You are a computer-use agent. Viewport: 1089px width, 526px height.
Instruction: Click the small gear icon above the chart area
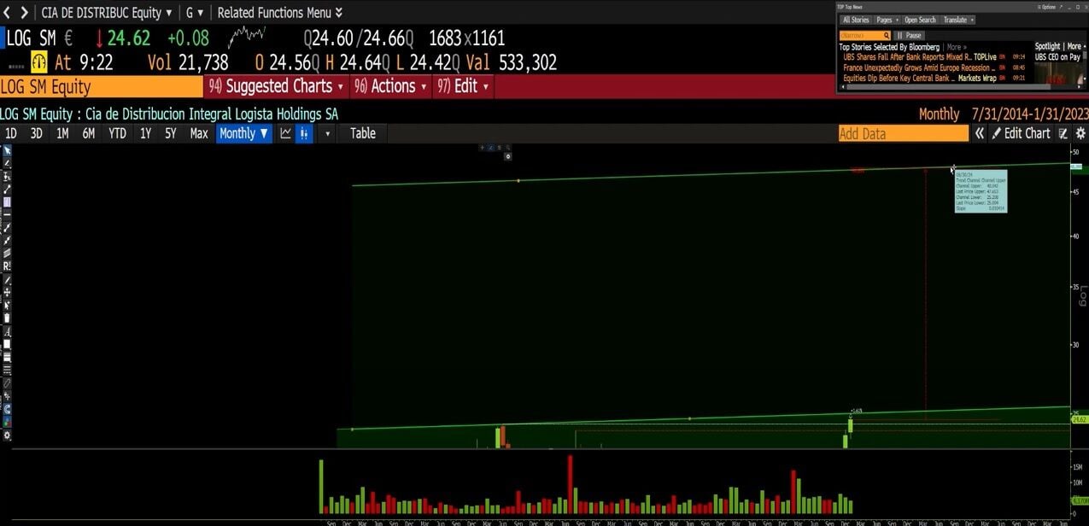(508, 156)
